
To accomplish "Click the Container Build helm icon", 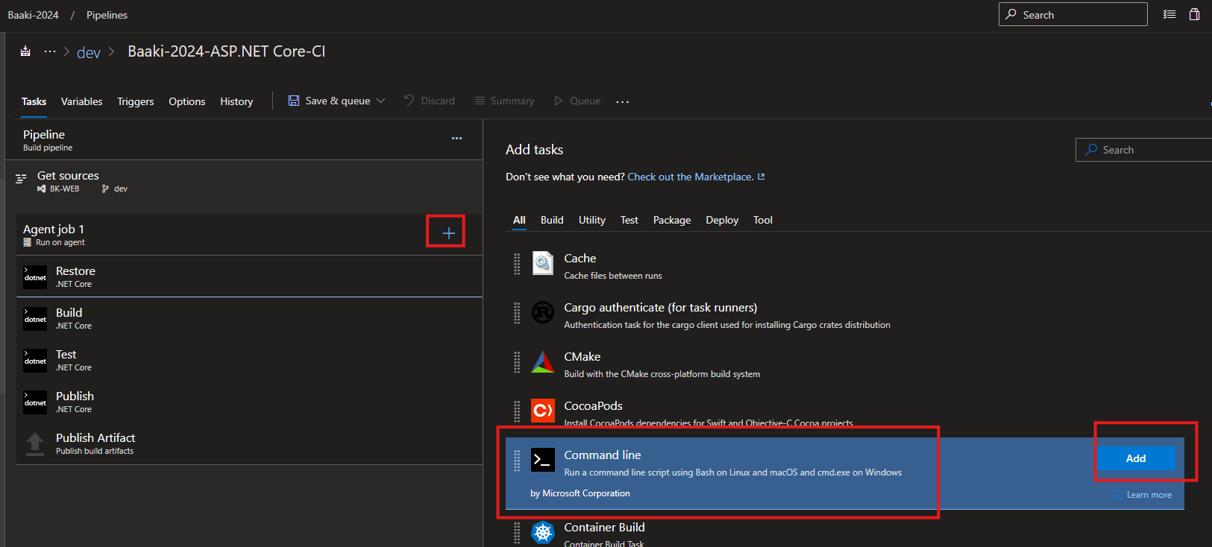I will 543,532.
